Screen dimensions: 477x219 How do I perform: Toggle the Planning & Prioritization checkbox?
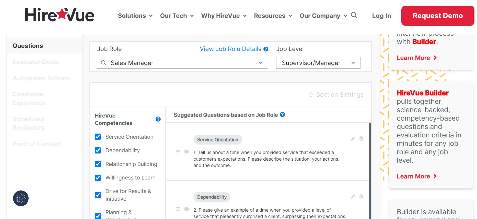98,216
